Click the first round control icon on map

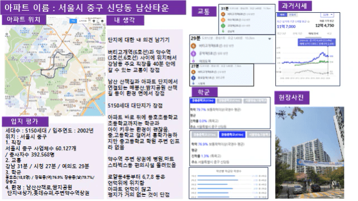coord(94,21)
